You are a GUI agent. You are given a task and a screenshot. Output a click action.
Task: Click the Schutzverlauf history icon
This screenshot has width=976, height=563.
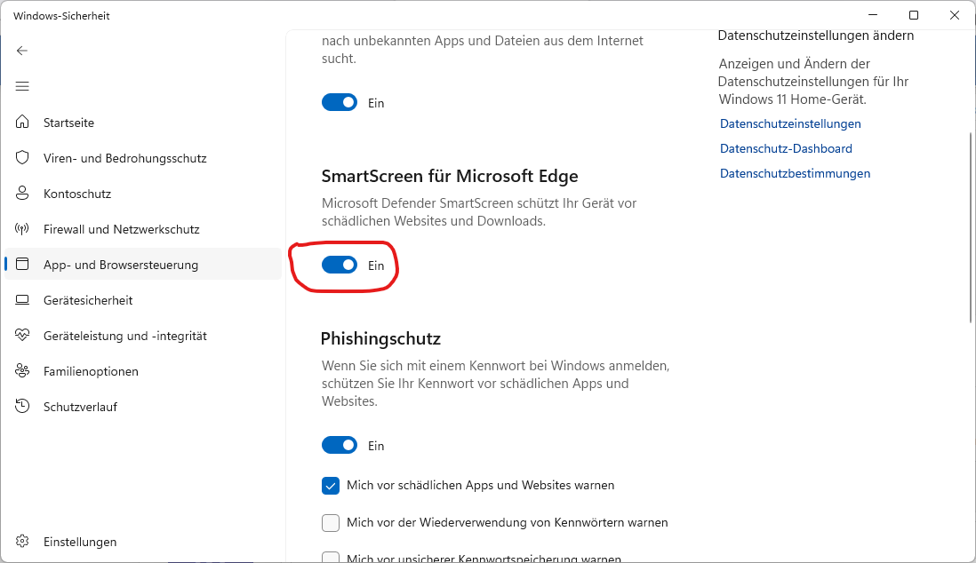(x=23, y=407)
